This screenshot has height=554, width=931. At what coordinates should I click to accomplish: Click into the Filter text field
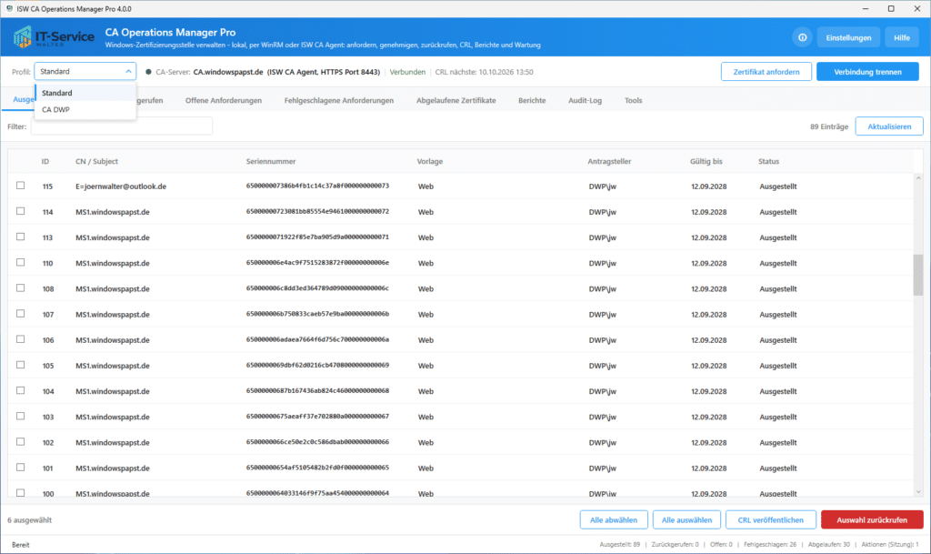[x=122, y=126]
